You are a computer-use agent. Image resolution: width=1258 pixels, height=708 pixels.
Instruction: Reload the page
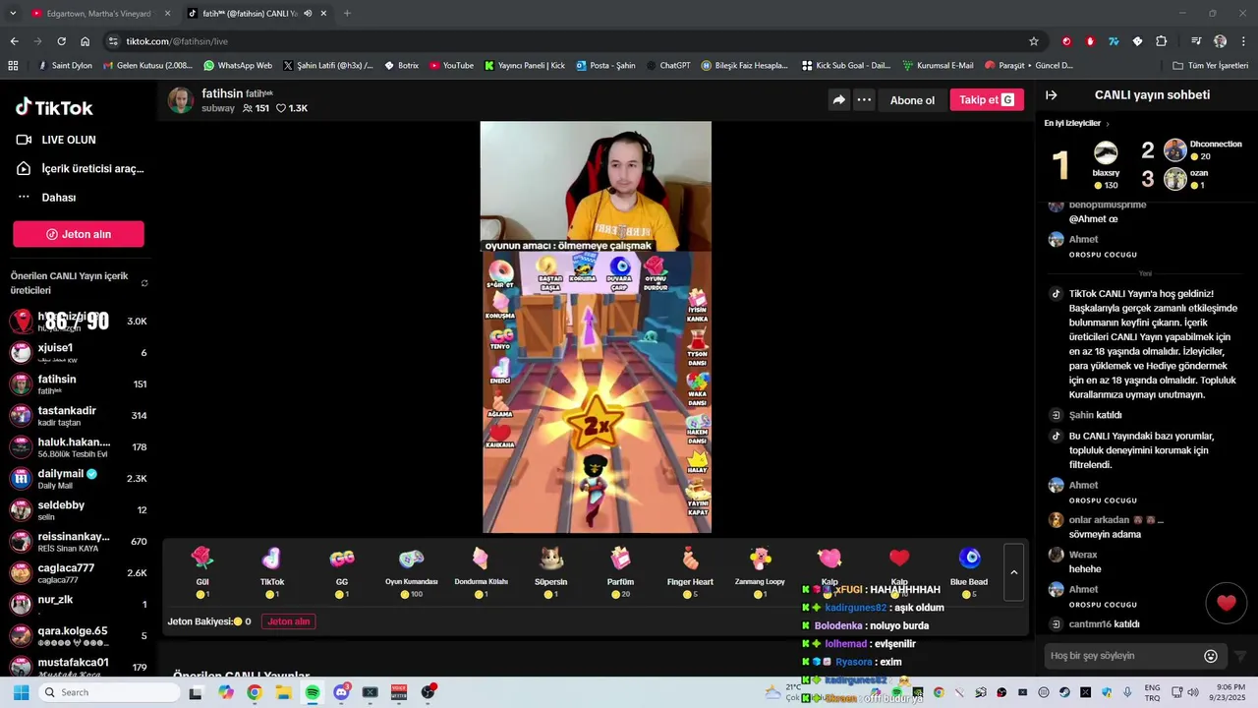(x=61, y=41)
